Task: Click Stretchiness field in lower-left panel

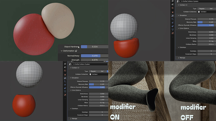Action: [x=99, y=94]
